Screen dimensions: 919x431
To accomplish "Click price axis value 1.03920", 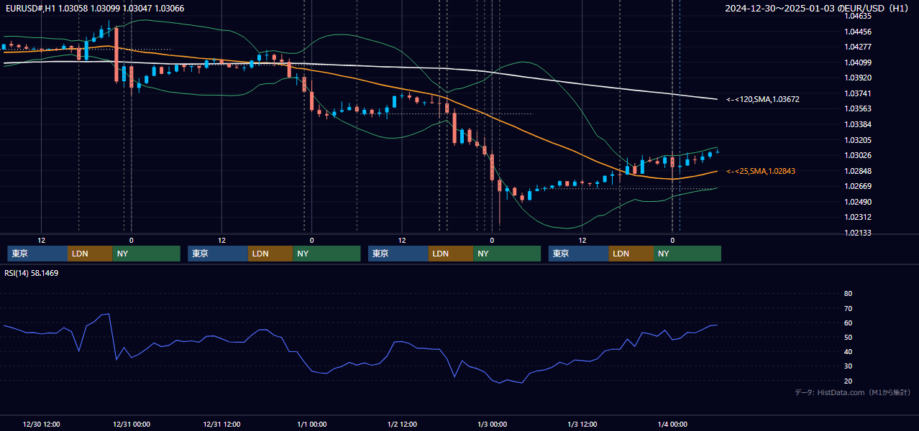I will point(857,78).
